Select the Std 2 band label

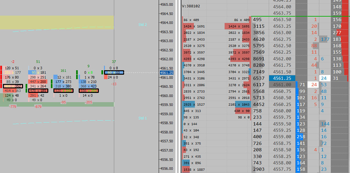pos(143,25)
